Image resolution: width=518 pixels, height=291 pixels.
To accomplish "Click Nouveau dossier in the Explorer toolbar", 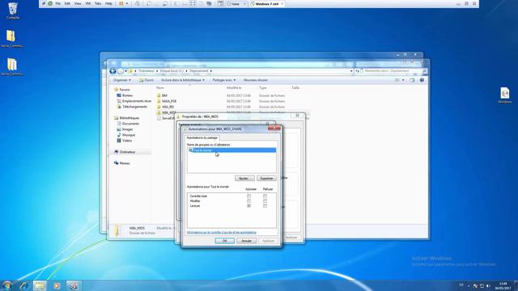I will coord(256,80).
